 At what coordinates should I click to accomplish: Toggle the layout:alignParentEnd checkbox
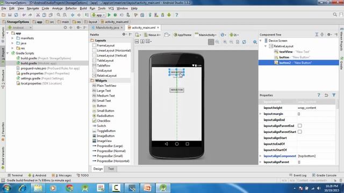(300, 125)
